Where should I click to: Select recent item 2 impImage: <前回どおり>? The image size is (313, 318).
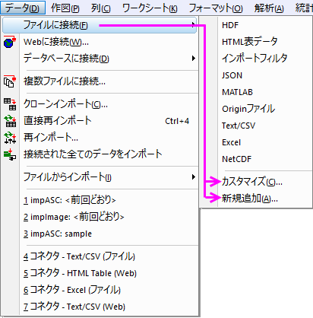pos(100,217)
